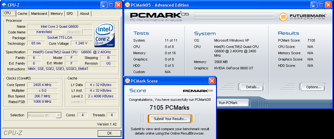Click the PCMark05 title bar icon
Image resolution: width=334 pixels, height=139 pixels.
click(127, 5)
